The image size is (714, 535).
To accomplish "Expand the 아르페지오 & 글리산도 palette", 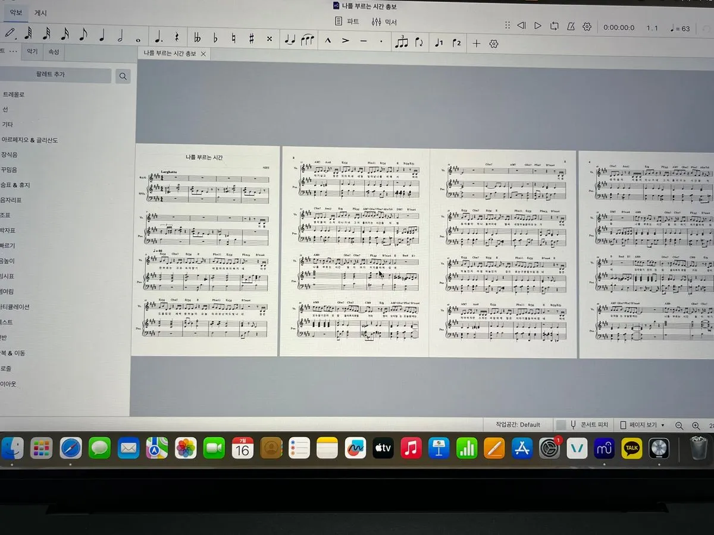I will point(30,140).
